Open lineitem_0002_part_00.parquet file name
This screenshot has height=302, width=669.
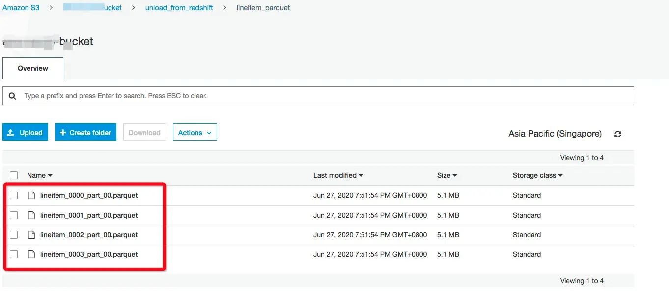pyautogui.click(x=89, y=235)
